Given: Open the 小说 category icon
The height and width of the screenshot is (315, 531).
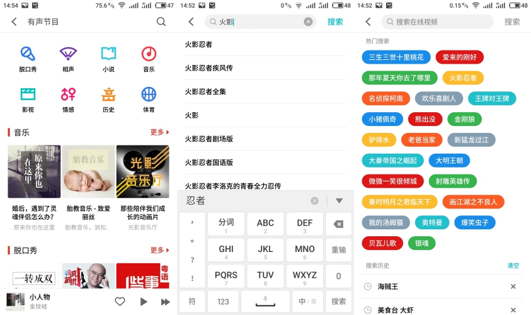Looking at the screenshot, I should [108, 59].
